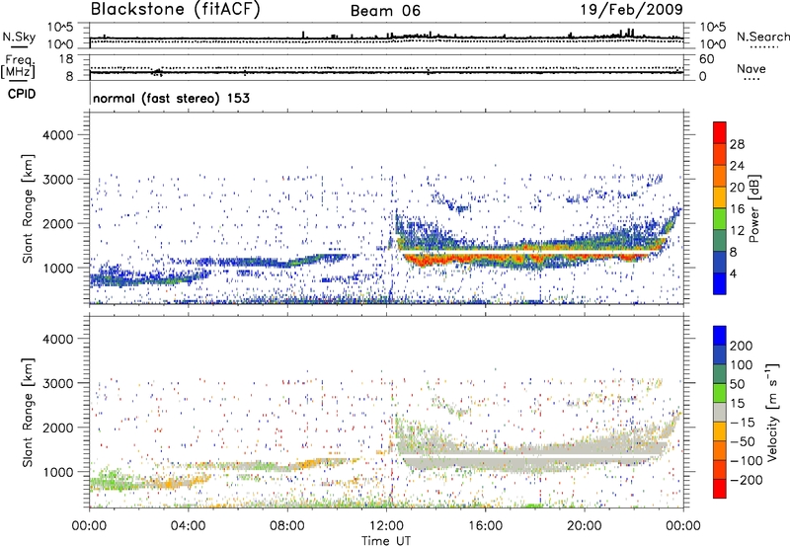Click the Velocity scale value '-200'
Image resolution: width=790 pixels, height=547 pixels.
(747, 480)
